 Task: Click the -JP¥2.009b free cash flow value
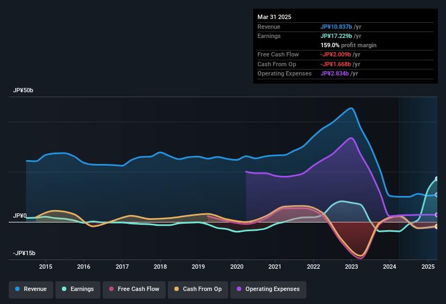point(336,54)
